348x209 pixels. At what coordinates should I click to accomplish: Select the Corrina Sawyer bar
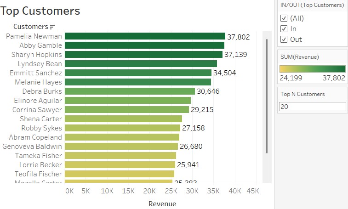click(127, 110)
